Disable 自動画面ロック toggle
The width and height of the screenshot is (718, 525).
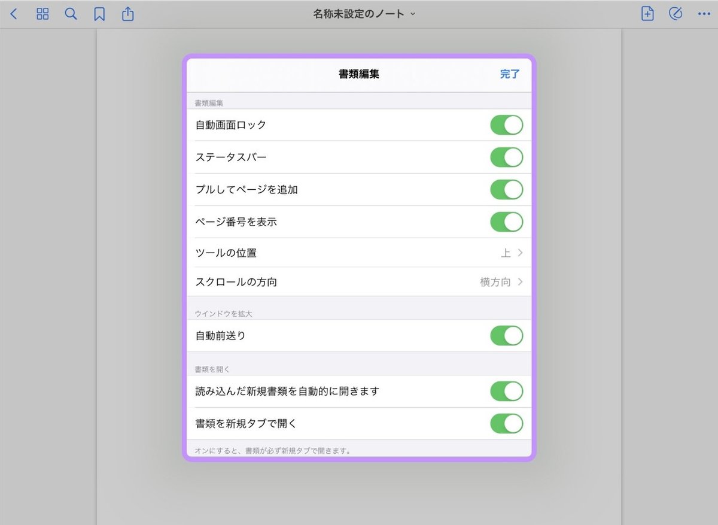507,125
